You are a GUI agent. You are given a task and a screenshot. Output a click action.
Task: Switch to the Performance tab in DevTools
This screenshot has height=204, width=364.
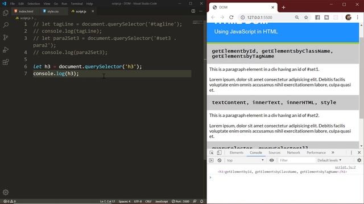pyautogui.click(x=316, y=152)
